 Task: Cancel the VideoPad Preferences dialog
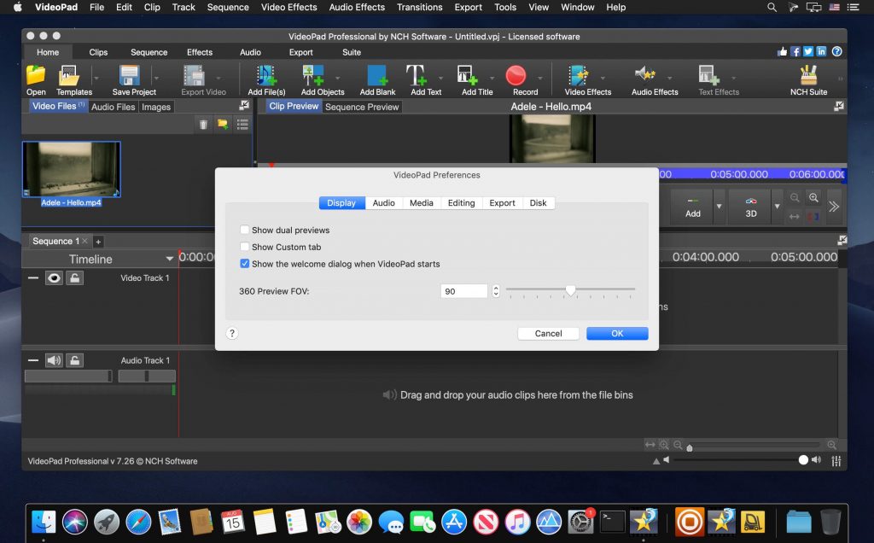point(548,333)
